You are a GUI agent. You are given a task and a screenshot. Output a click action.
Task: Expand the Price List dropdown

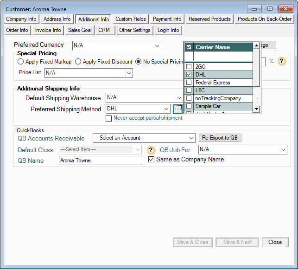click(128, 73)
